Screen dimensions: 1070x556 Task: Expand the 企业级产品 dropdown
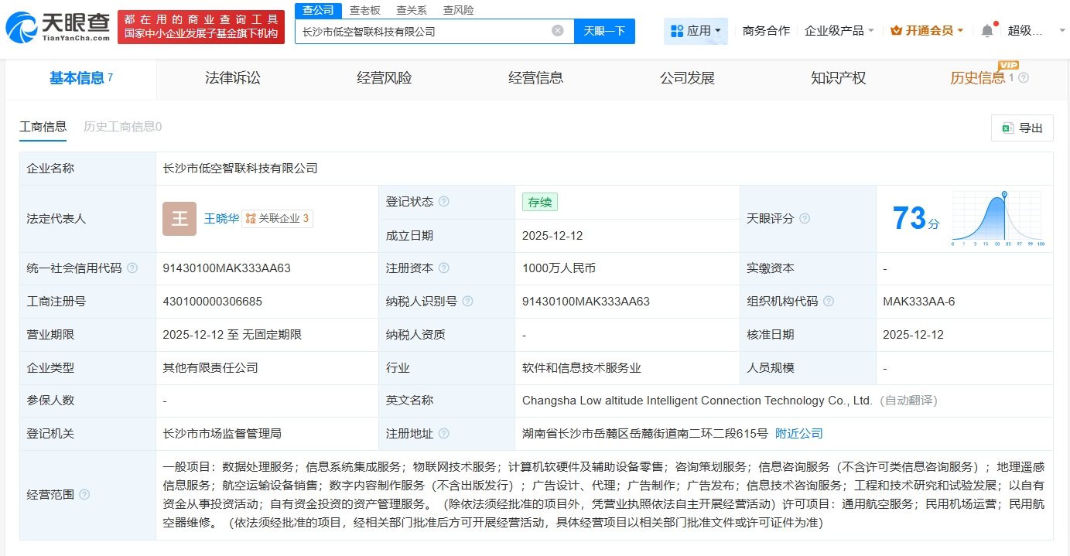[x=839, y=31]
